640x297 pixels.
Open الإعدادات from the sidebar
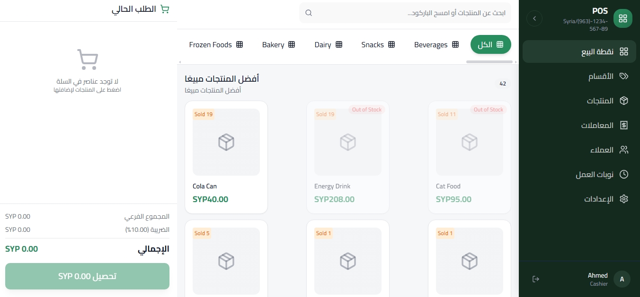[x=579, y=199]
